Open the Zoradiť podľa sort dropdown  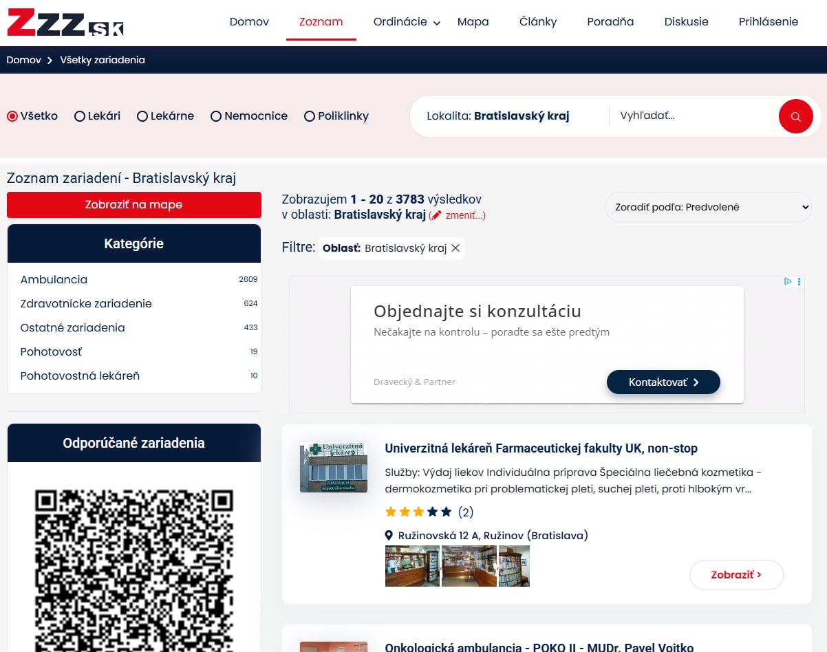tap(708, 207)
